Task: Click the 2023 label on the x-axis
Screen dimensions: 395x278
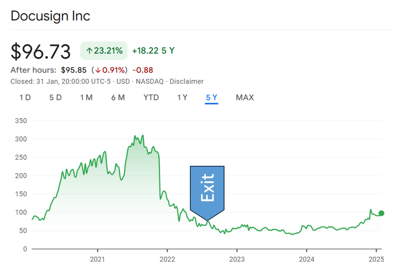Action: pos(237,259)
